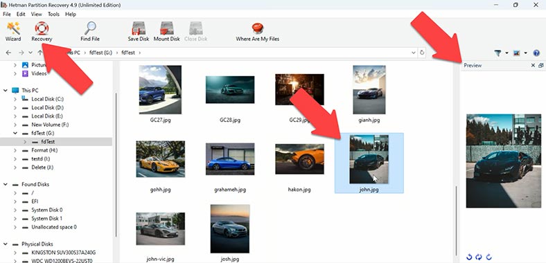Click fdTest (G:) in address path
This screenshot has height=263, width=546.
click(100, 53)
